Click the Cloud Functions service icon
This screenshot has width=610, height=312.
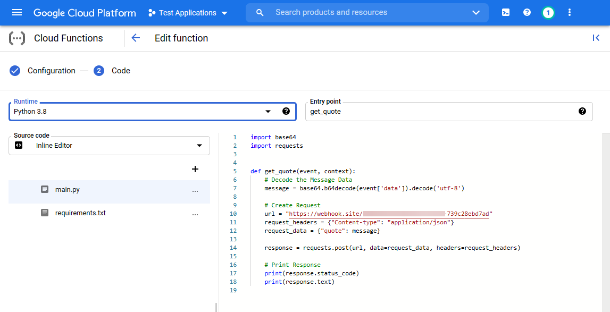coord(16,38)
